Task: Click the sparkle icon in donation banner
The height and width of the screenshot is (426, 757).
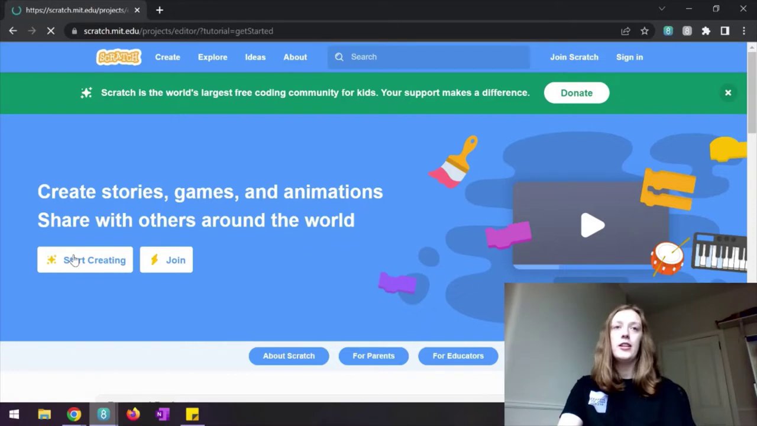Action: (x=86, y=93)
